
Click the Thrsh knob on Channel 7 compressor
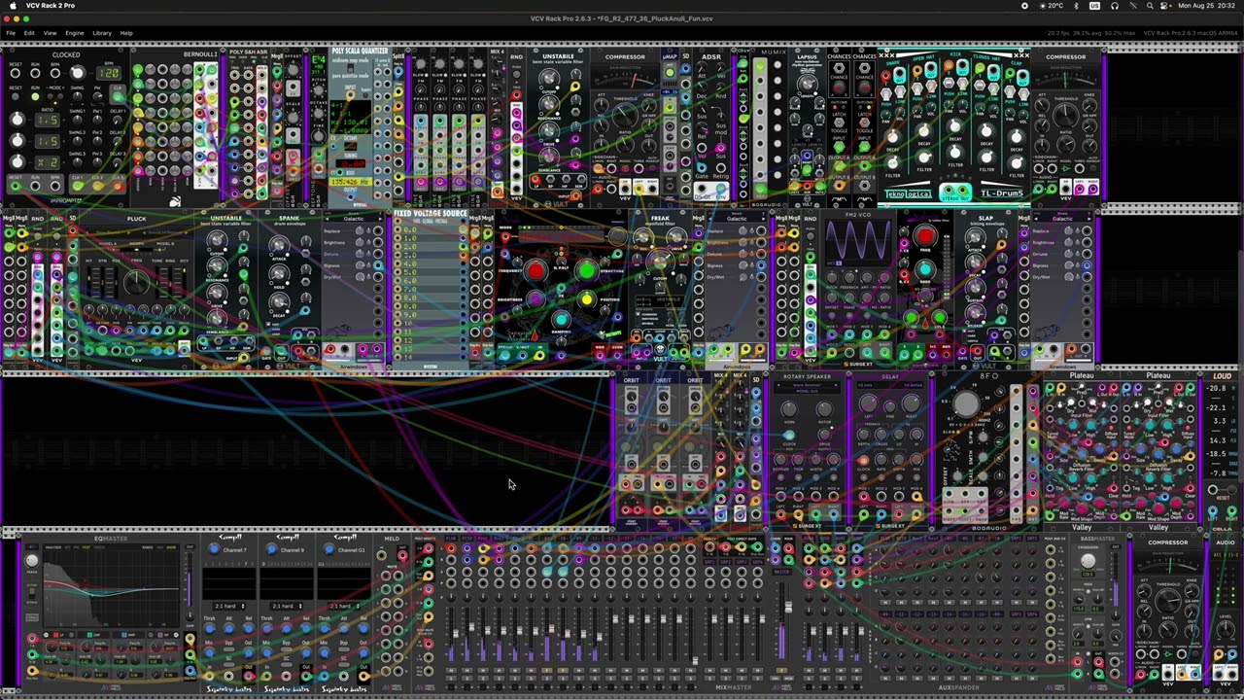coord(210,629)
